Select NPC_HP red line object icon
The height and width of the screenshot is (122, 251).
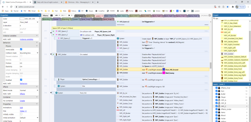[222, 32]
